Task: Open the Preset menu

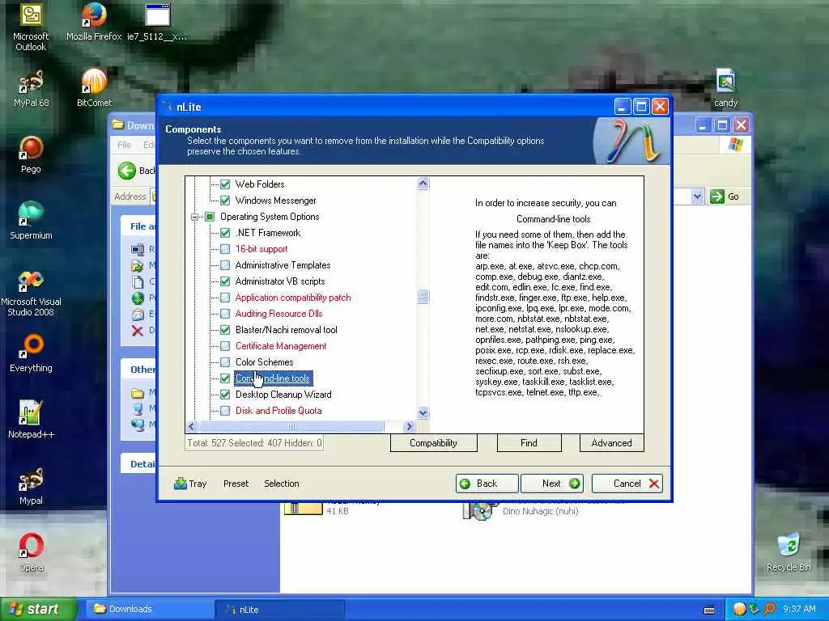Action: pos(236,484)
